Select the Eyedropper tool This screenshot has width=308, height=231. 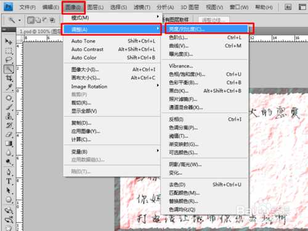click(9, 87)
